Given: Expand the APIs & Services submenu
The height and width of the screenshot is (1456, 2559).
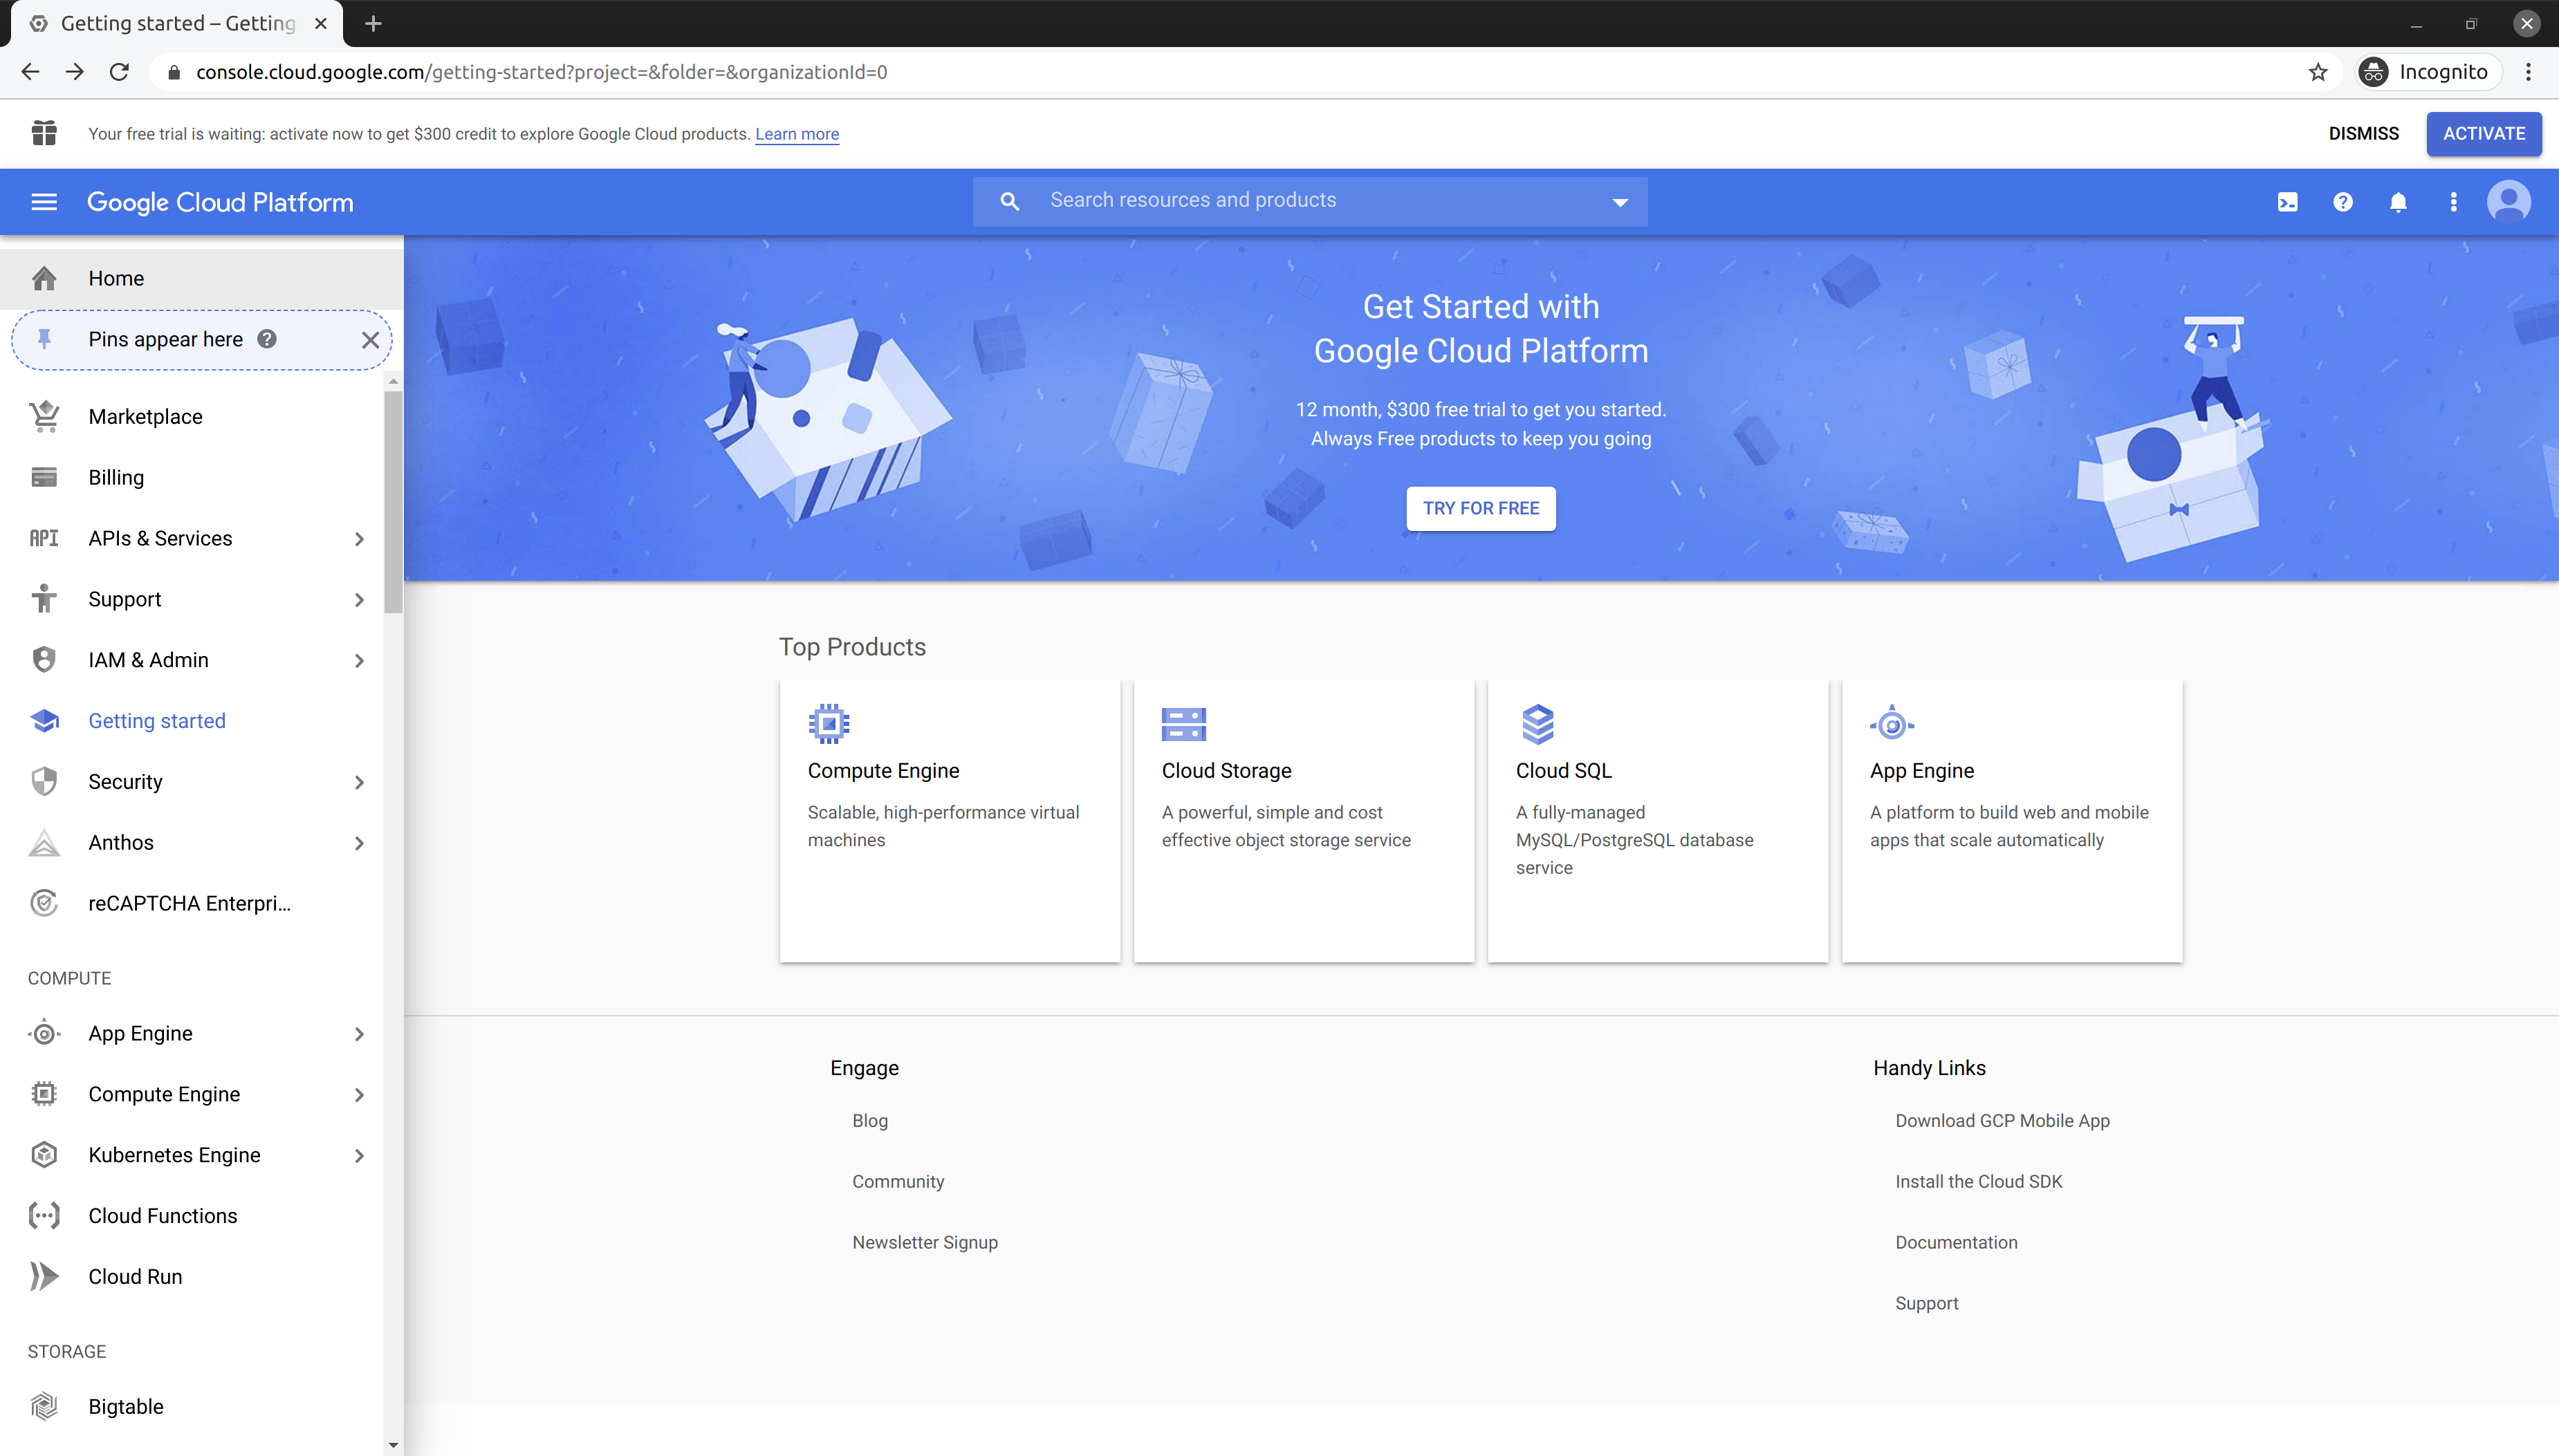Looking at the screenshot, I should pos(359,539).
